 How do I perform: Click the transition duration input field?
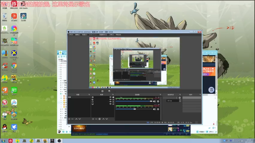(x=173, y=100)
